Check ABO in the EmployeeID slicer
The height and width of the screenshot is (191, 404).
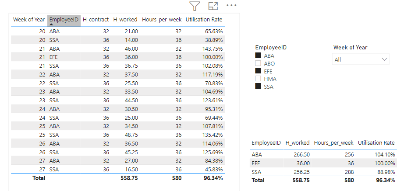click(x=258, y=63)
